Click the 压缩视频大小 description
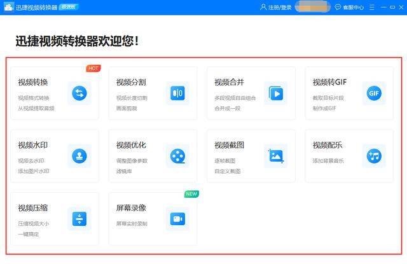The width and height of the screenshot is (407, 264). click(x=34, y=223)
